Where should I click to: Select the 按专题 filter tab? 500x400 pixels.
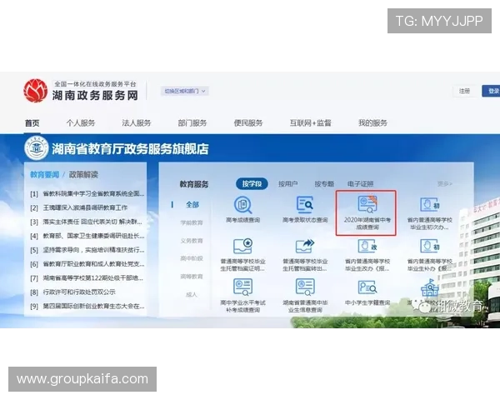tap(324, 184)
